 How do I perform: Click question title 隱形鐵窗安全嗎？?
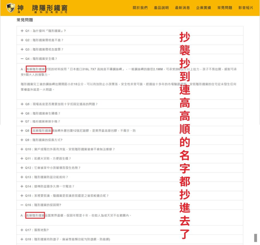pyautogui.click(x=45, y=59)
